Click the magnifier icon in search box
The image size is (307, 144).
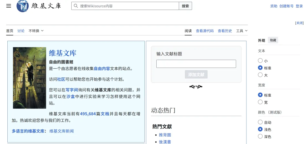(x=76, y=6)
